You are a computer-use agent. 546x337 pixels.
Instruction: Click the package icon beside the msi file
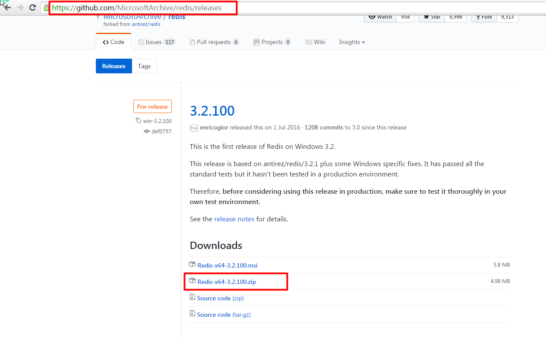click(193, 265)
